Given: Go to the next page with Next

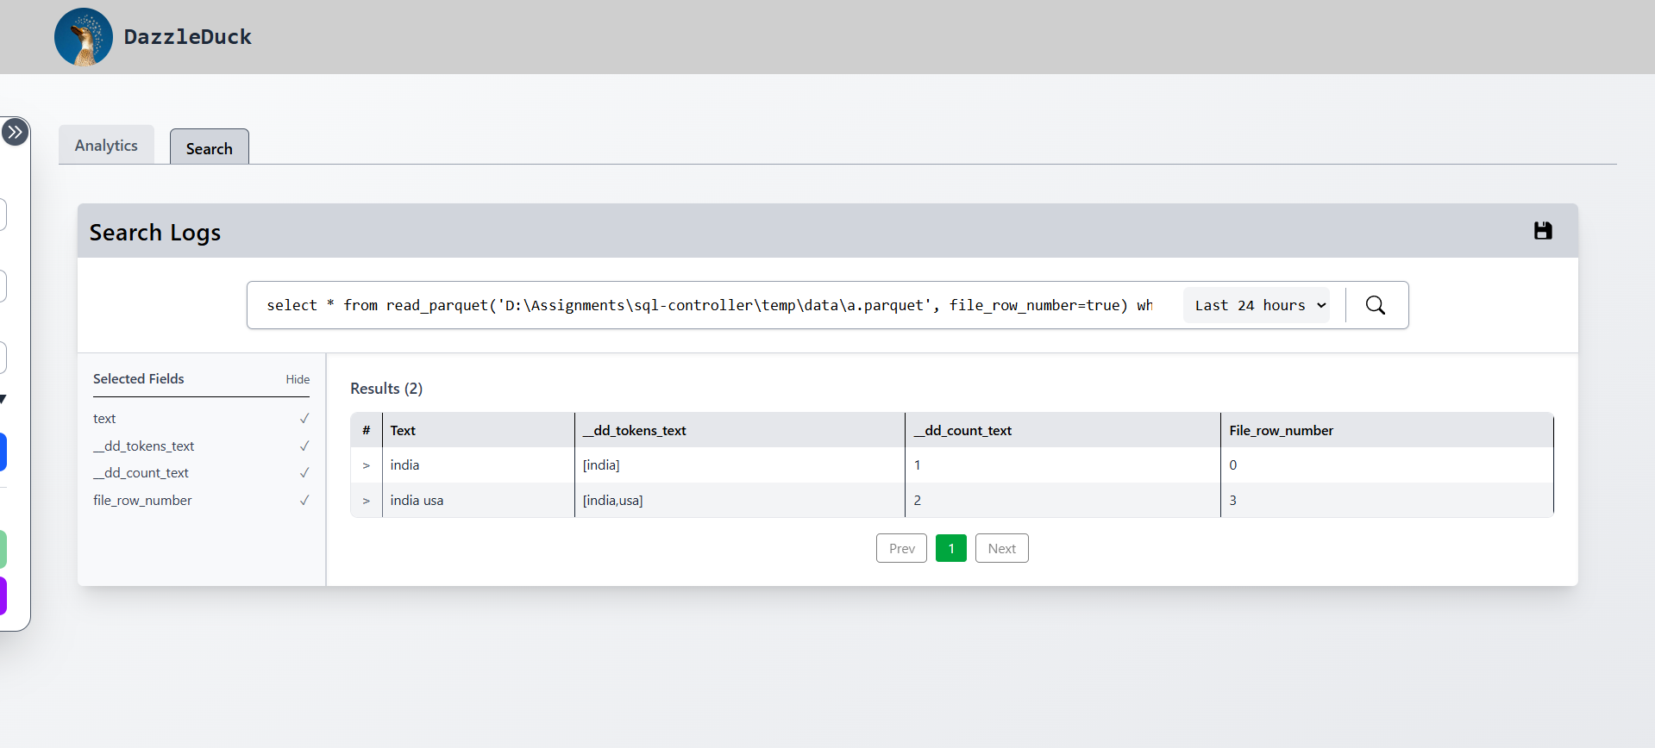Looking at the screenshot, I should click(1002, 548).
